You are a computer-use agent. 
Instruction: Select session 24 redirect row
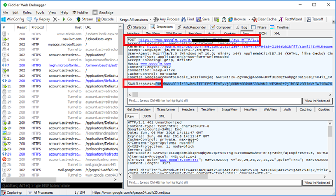point(60,154)
